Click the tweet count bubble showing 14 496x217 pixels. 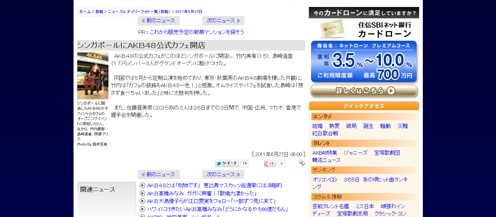tap(245, 163)
